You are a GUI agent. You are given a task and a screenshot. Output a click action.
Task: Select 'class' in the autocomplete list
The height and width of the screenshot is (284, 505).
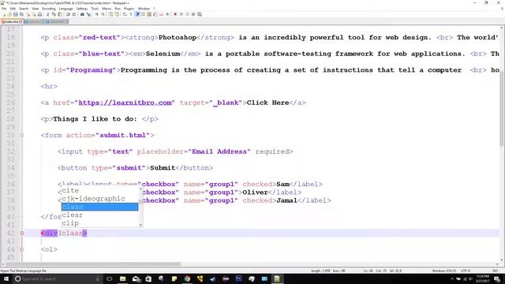pos(100,207)
